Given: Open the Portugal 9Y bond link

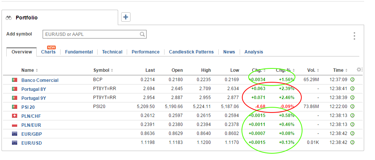Looking at the screenshot, I should tap(34, 98).
